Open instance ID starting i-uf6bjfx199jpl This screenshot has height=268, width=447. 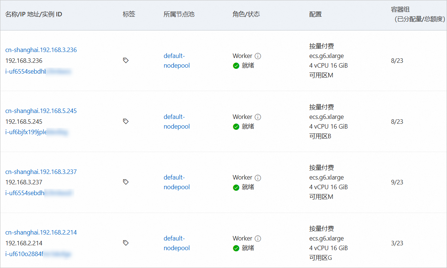tap(36, 132)
